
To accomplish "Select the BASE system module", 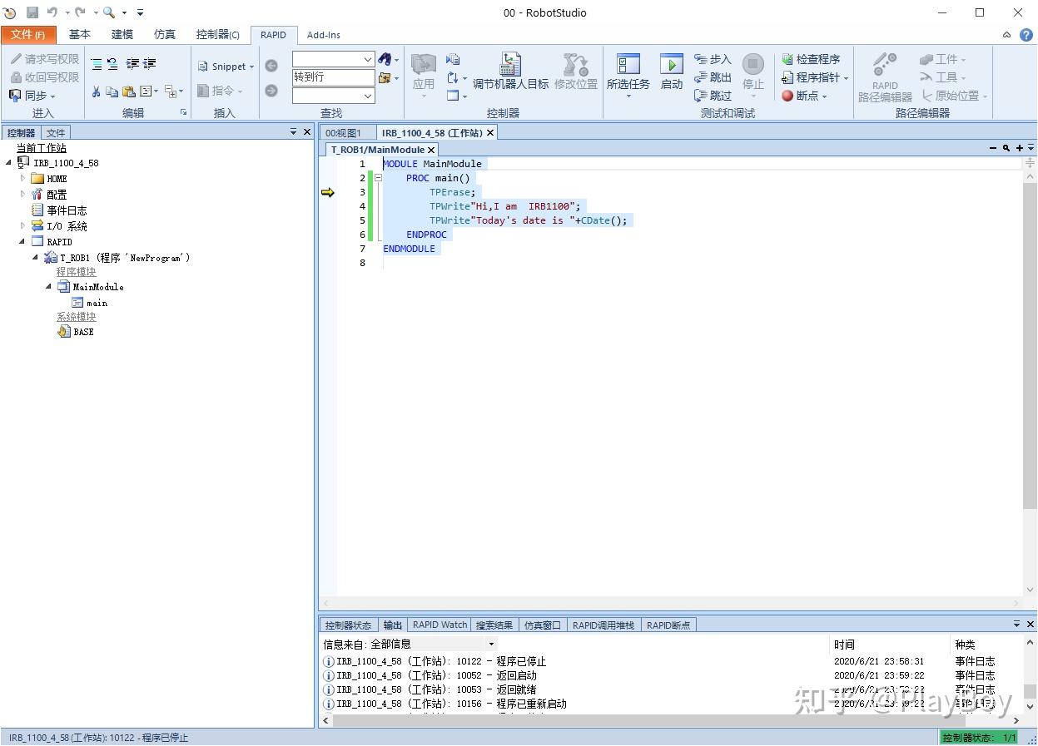I will (x=83, y=332).
